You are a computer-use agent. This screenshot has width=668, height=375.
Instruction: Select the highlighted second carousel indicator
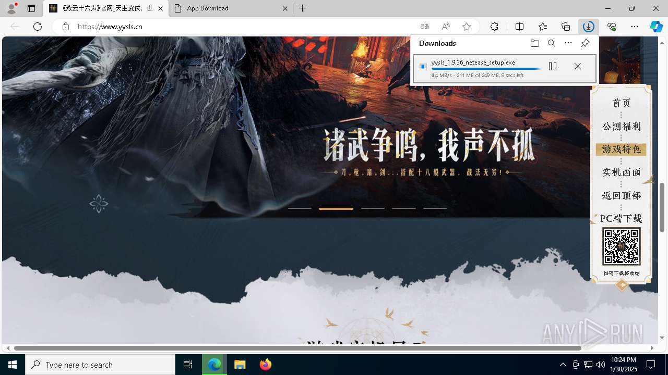coord(336,208)
